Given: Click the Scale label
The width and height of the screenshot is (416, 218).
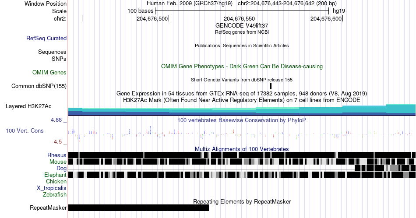Looking at the screenshot, I should click(59, 11).
